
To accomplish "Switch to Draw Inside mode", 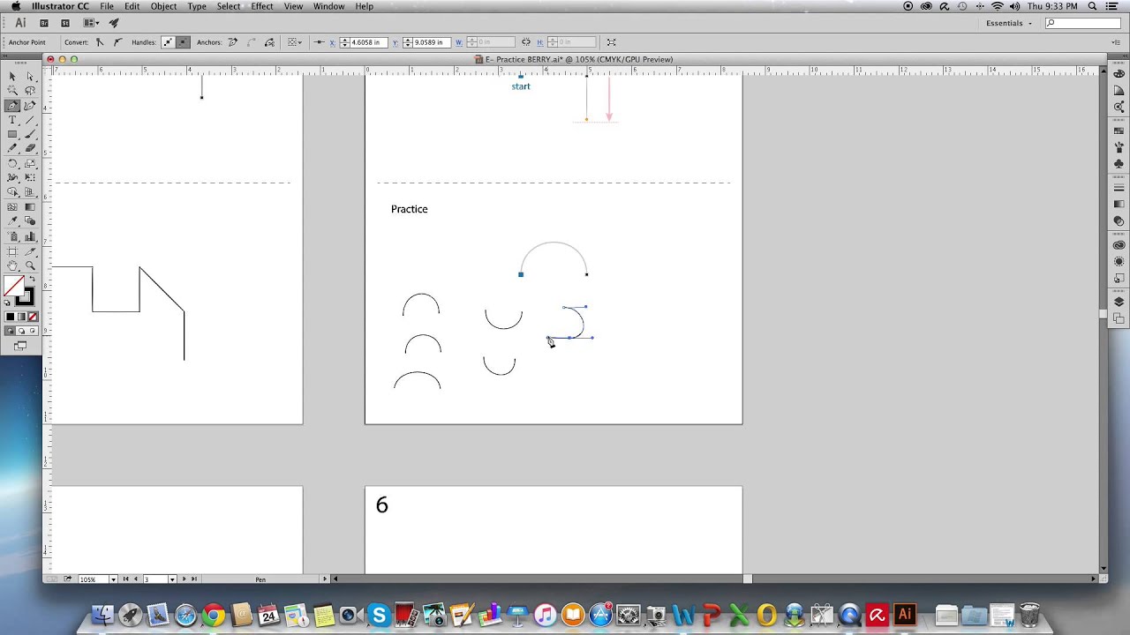I will point(33,331).
